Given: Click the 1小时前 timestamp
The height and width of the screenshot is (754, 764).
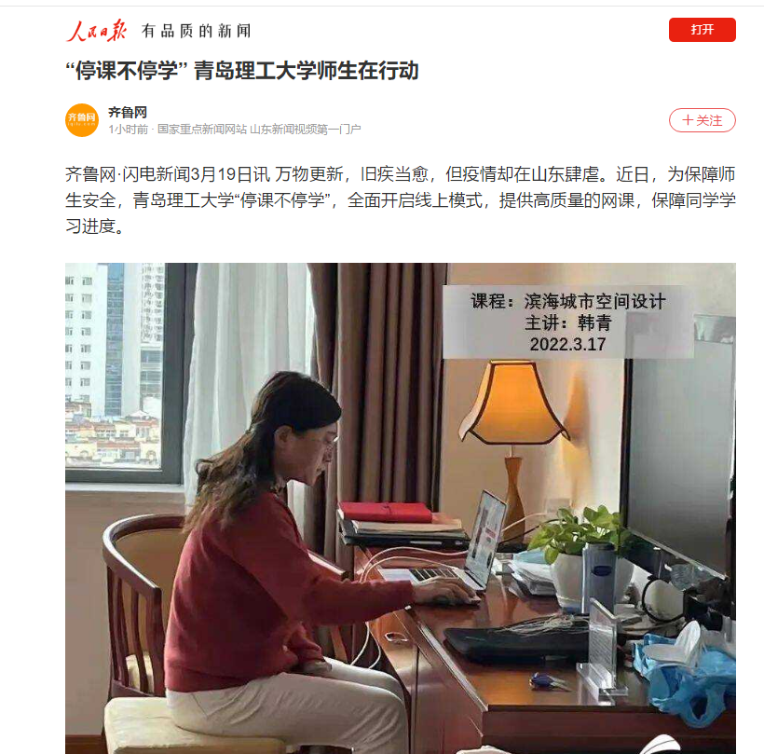Looking at the screenshot, I should click(129, 130).
